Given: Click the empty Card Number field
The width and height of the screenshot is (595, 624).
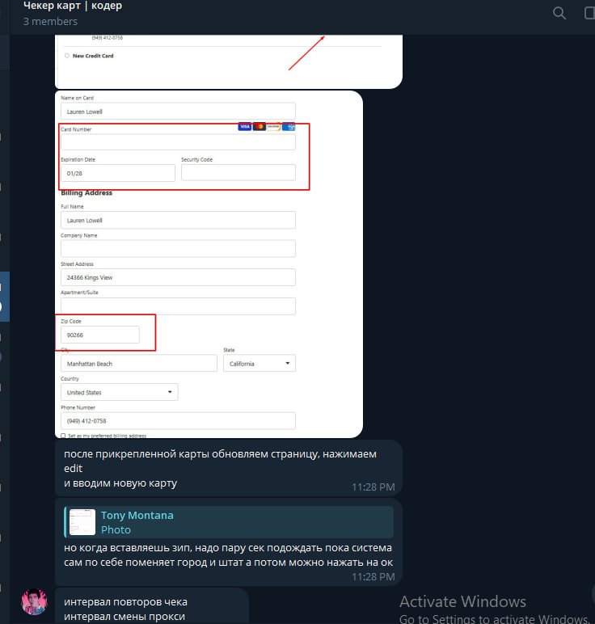Looking at the screenshot, I should click(178, 142).
